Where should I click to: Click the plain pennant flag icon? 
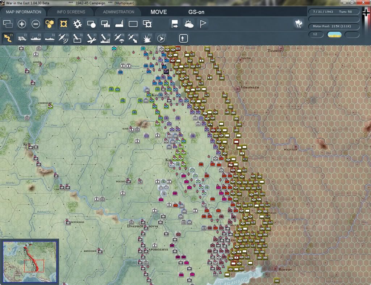point(203,24)
